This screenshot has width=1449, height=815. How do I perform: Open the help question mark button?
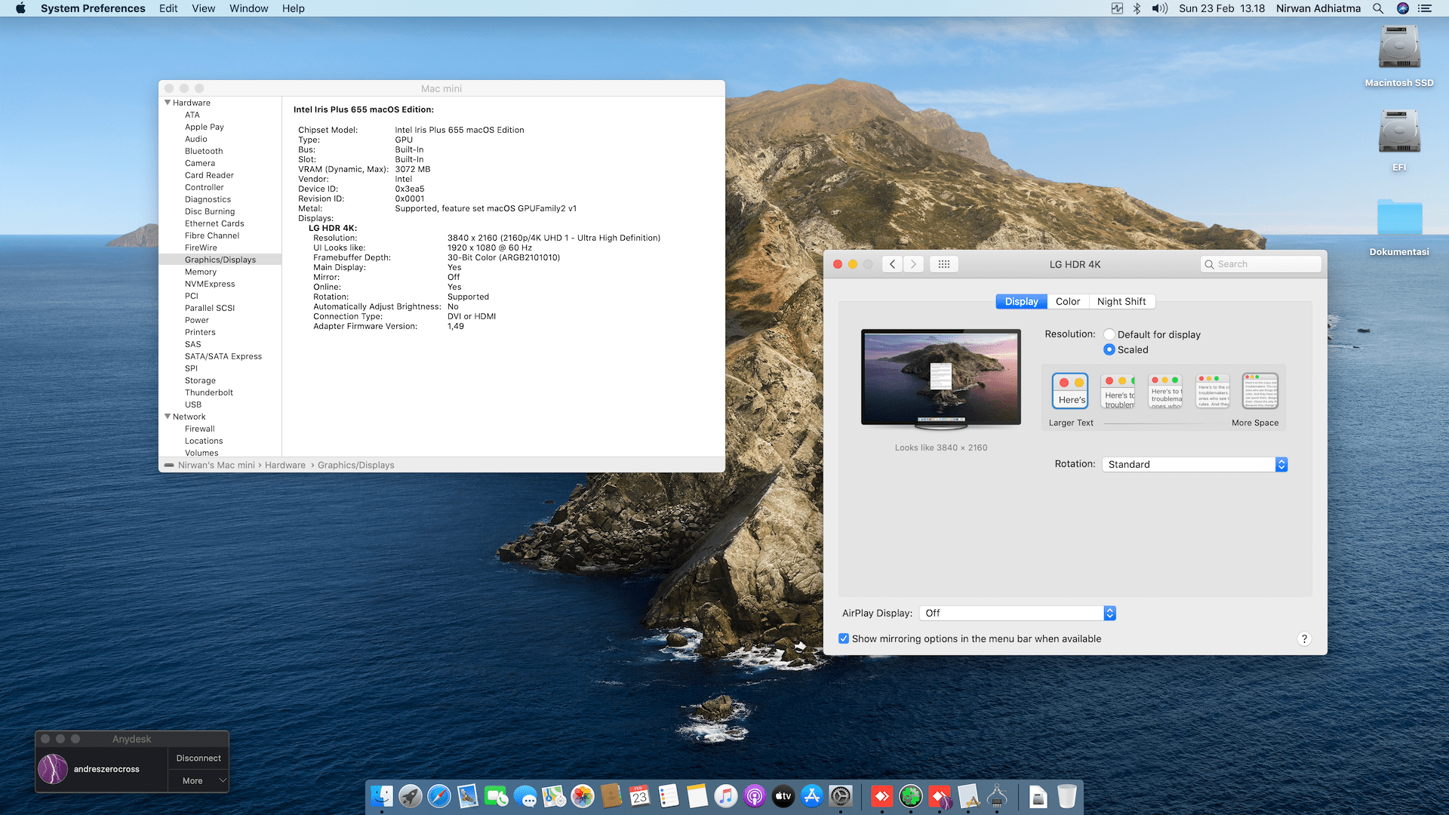pos(1304,639)
